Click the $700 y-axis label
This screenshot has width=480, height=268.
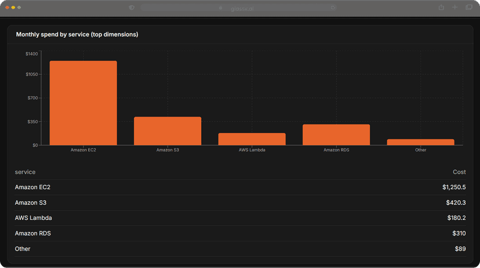tap(33, 98)
